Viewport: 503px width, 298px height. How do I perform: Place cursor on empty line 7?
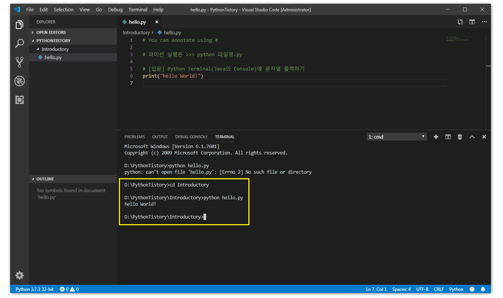click(295, 83)
